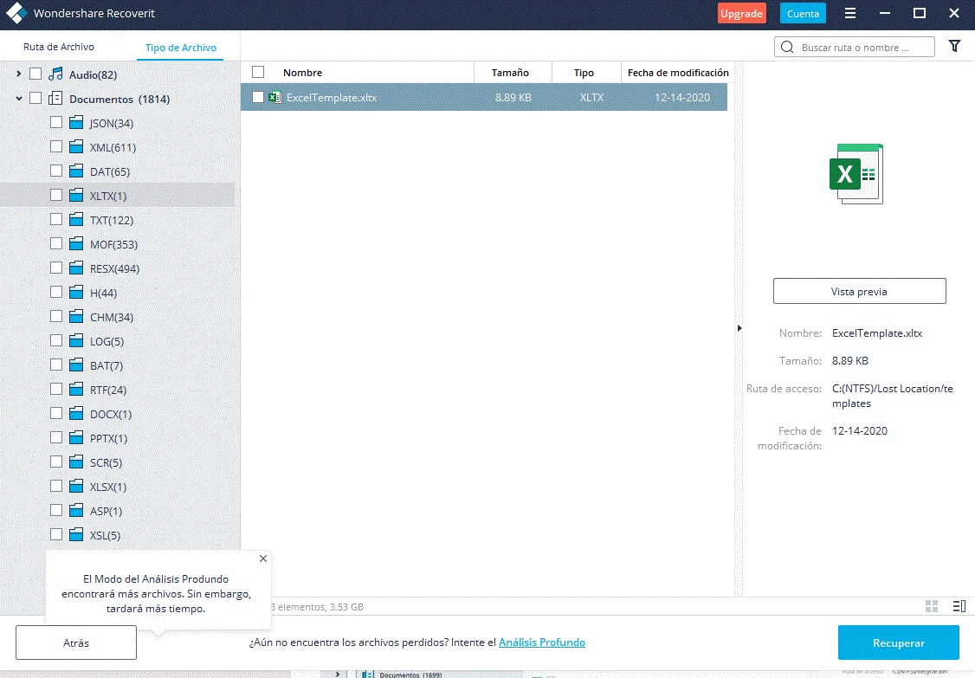Click the LOG folder icon

(76, 341)
